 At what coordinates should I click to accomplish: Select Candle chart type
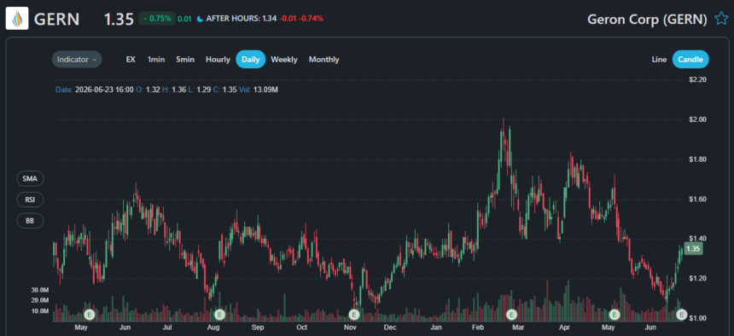pos(690,60)
